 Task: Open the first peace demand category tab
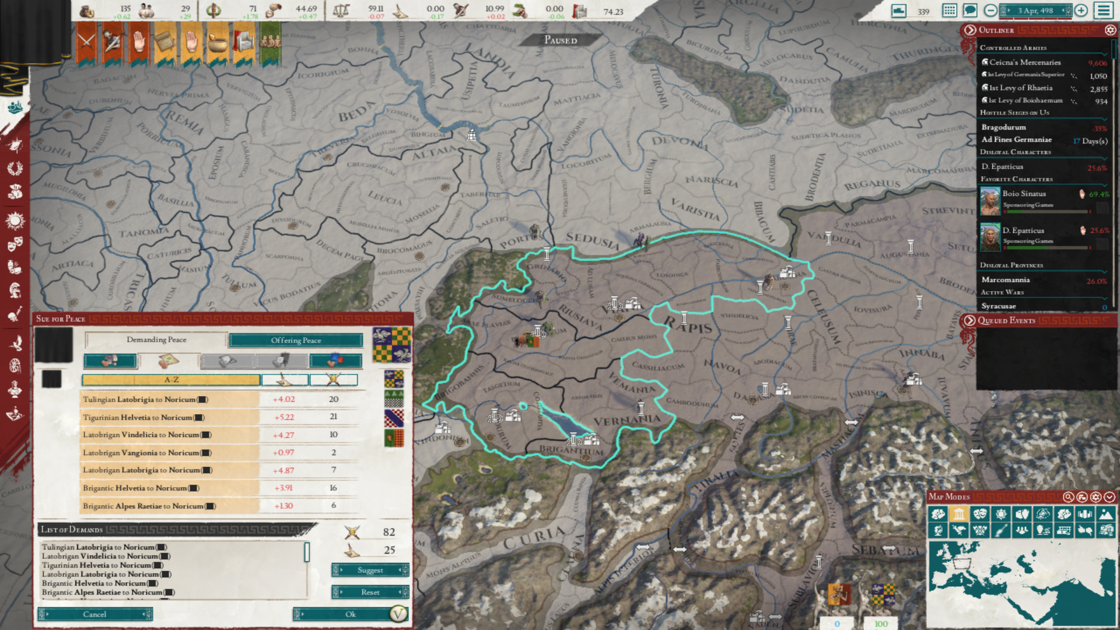coord(110,361)
